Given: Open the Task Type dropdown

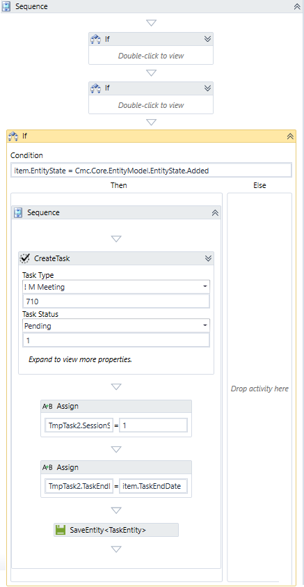Looking at the screenshot, I should tap(205, 287).
